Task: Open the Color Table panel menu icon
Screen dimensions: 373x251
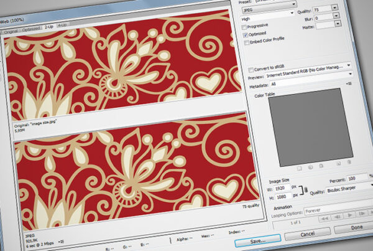Action: pyautogui.click(x=349, y=83)
